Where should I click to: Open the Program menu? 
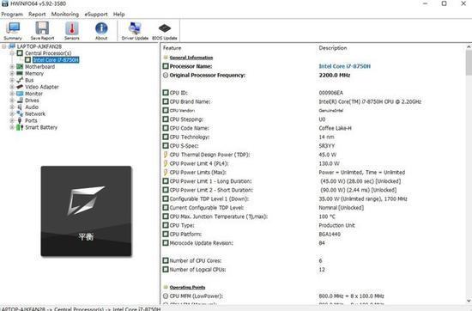coord(12,14)
